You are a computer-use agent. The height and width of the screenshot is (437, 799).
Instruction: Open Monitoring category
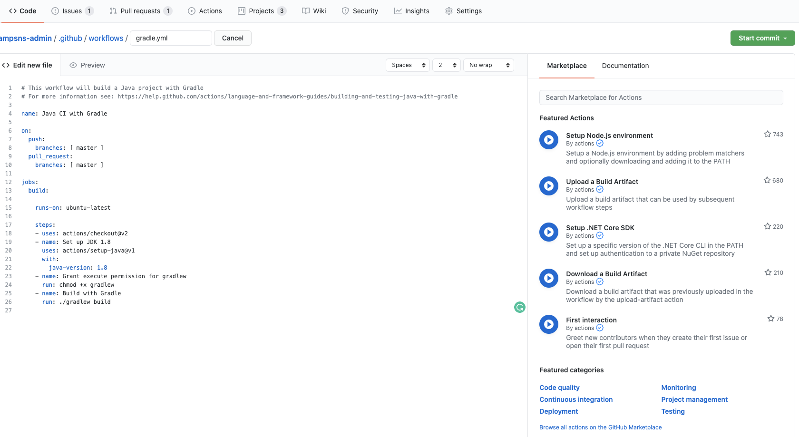[679, 388]
